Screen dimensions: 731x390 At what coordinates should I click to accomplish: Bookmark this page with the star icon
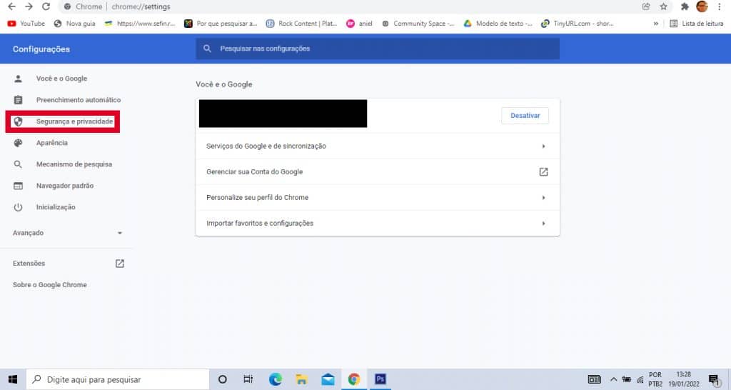(663, 6)
